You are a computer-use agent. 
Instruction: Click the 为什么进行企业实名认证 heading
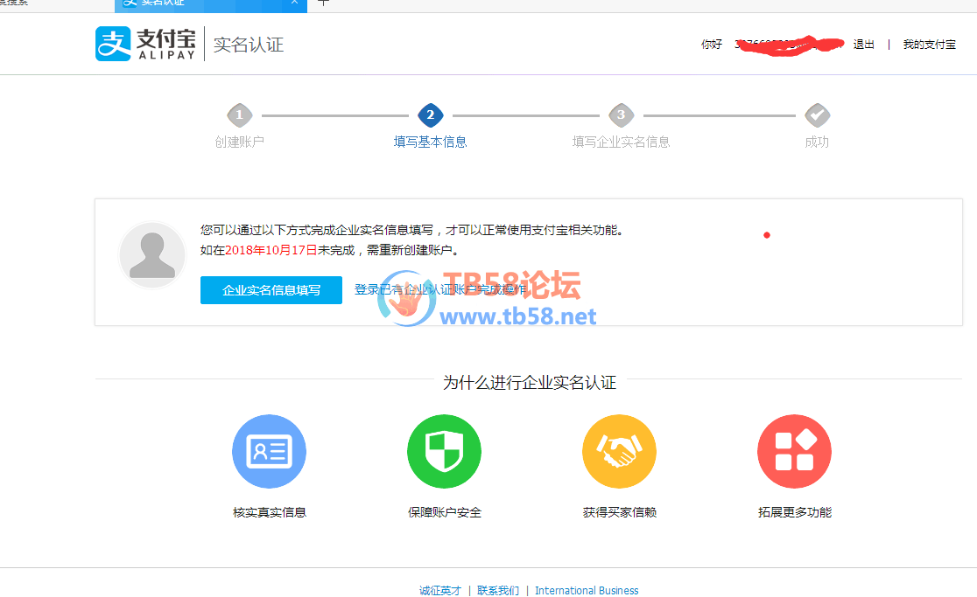click(x=530, y=383)
